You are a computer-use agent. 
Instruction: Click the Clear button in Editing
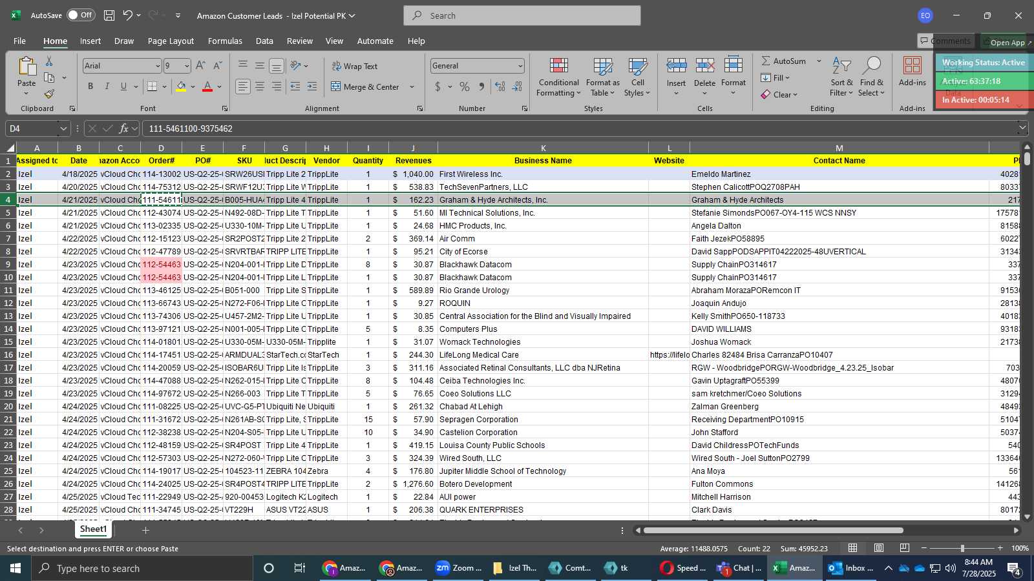[x=779, y=94]
